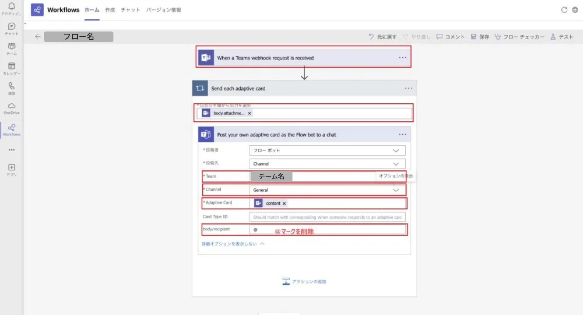583x315 pixels.
Task: Expand the フロー ボット poster dropdown
Action: 396,151
